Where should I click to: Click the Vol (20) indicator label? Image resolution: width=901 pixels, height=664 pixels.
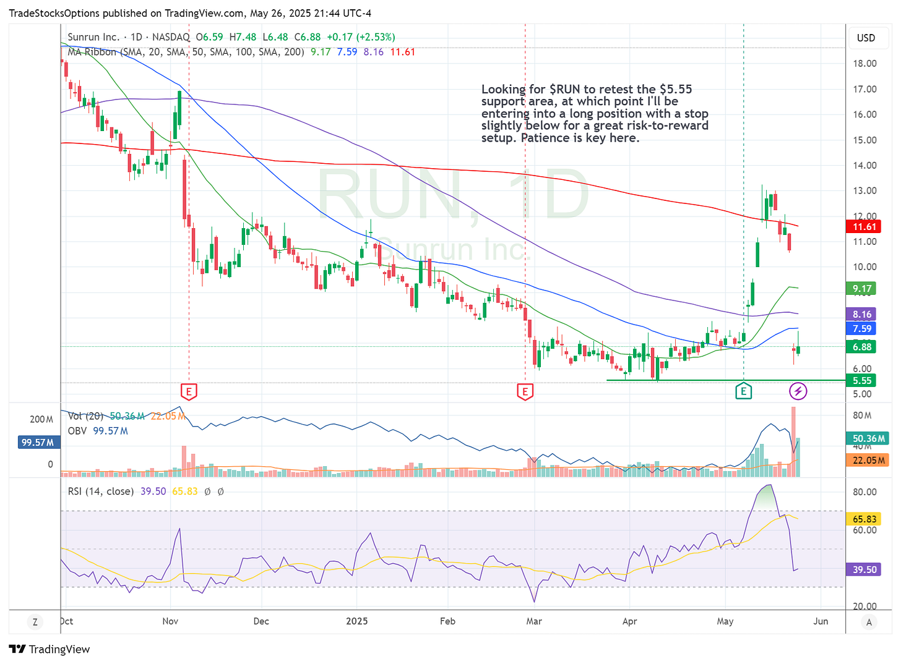tap(87, 416)
